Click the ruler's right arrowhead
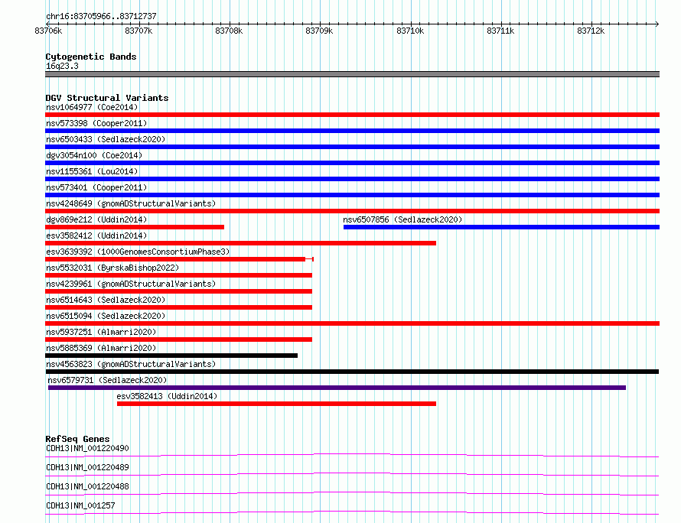The height and width of the screenshot is (523, 681). tap(657, 24)
